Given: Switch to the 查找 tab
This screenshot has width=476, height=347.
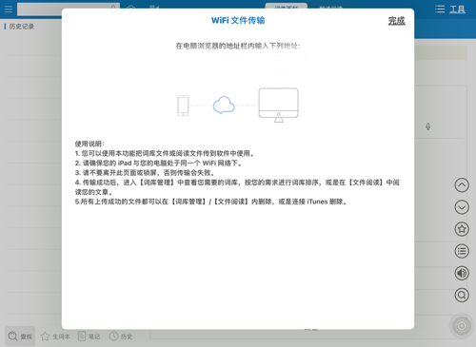Looking at the screenshot, I should coord(20,337).
